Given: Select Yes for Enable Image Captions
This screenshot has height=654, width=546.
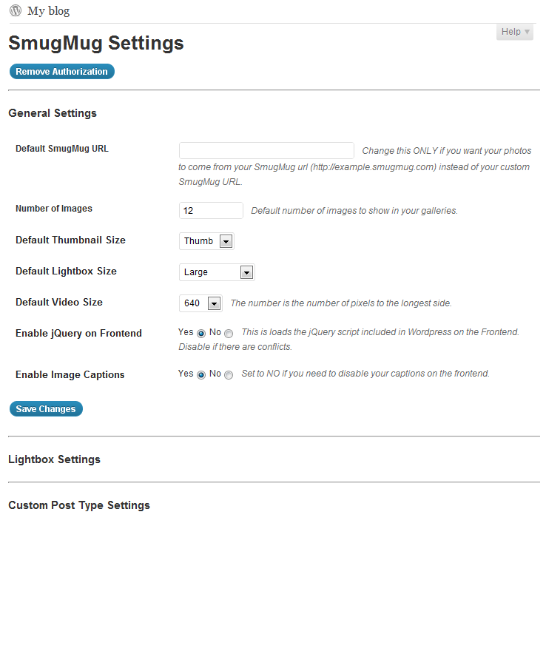Looking at the screenshot, I should (x=201, y=374).
